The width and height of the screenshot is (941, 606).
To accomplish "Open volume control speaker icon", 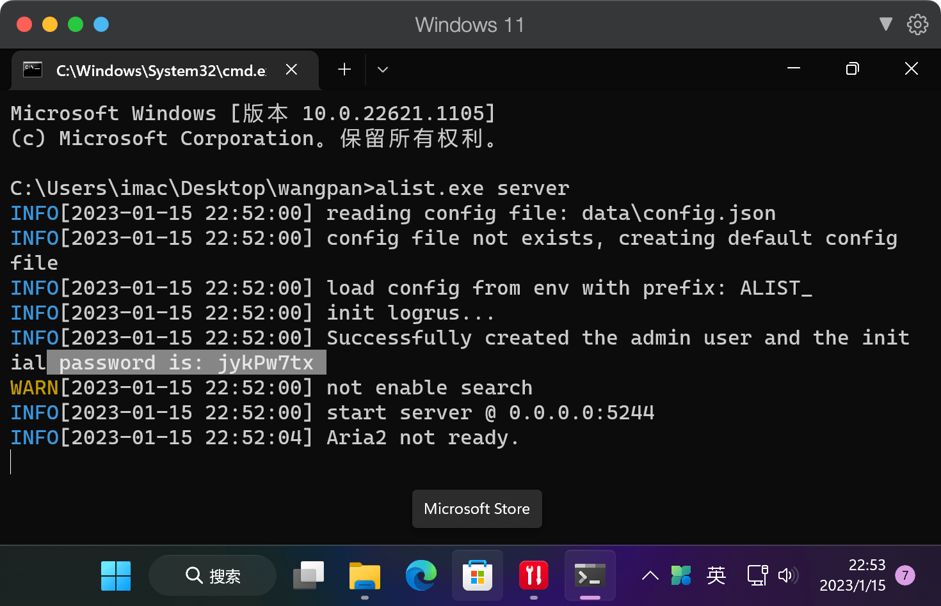I will pyautogui.click(x=789, y=575).
